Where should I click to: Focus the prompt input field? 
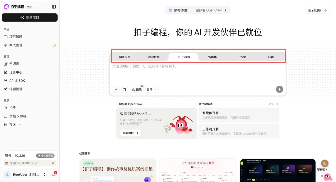198,73
